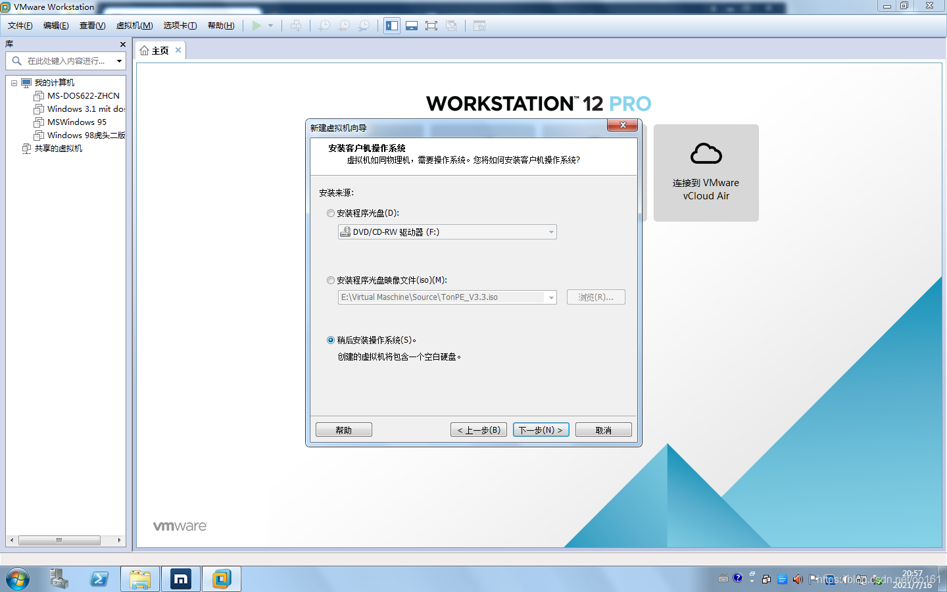Click the tray on-screen keyboard icon
This screenshot has height=592, width=947.
pyautogui.click(x=723, y=579)
